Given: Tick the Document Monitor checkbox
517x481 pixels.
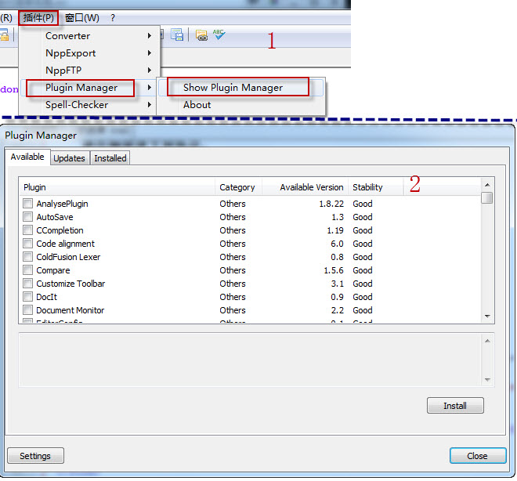Looking at the screenshot, I should (x=28, y=310).
